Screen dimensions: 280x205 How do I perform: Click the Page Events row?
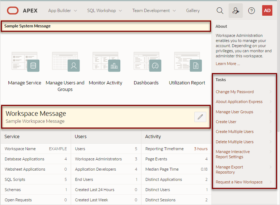pos(176,159)
